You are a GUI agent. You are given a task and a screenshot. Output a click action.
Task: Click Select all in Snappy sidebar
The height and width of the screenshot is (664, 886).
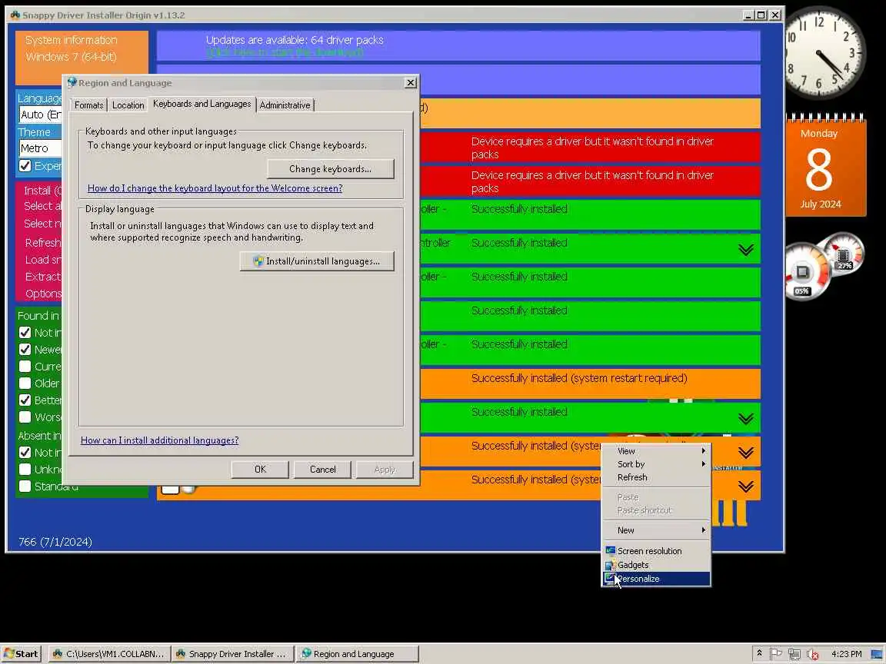tap(43, 206)
